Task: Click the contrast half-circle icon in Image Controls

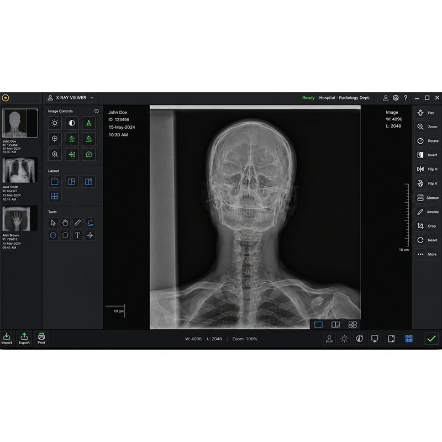Action: coord(72,123)
